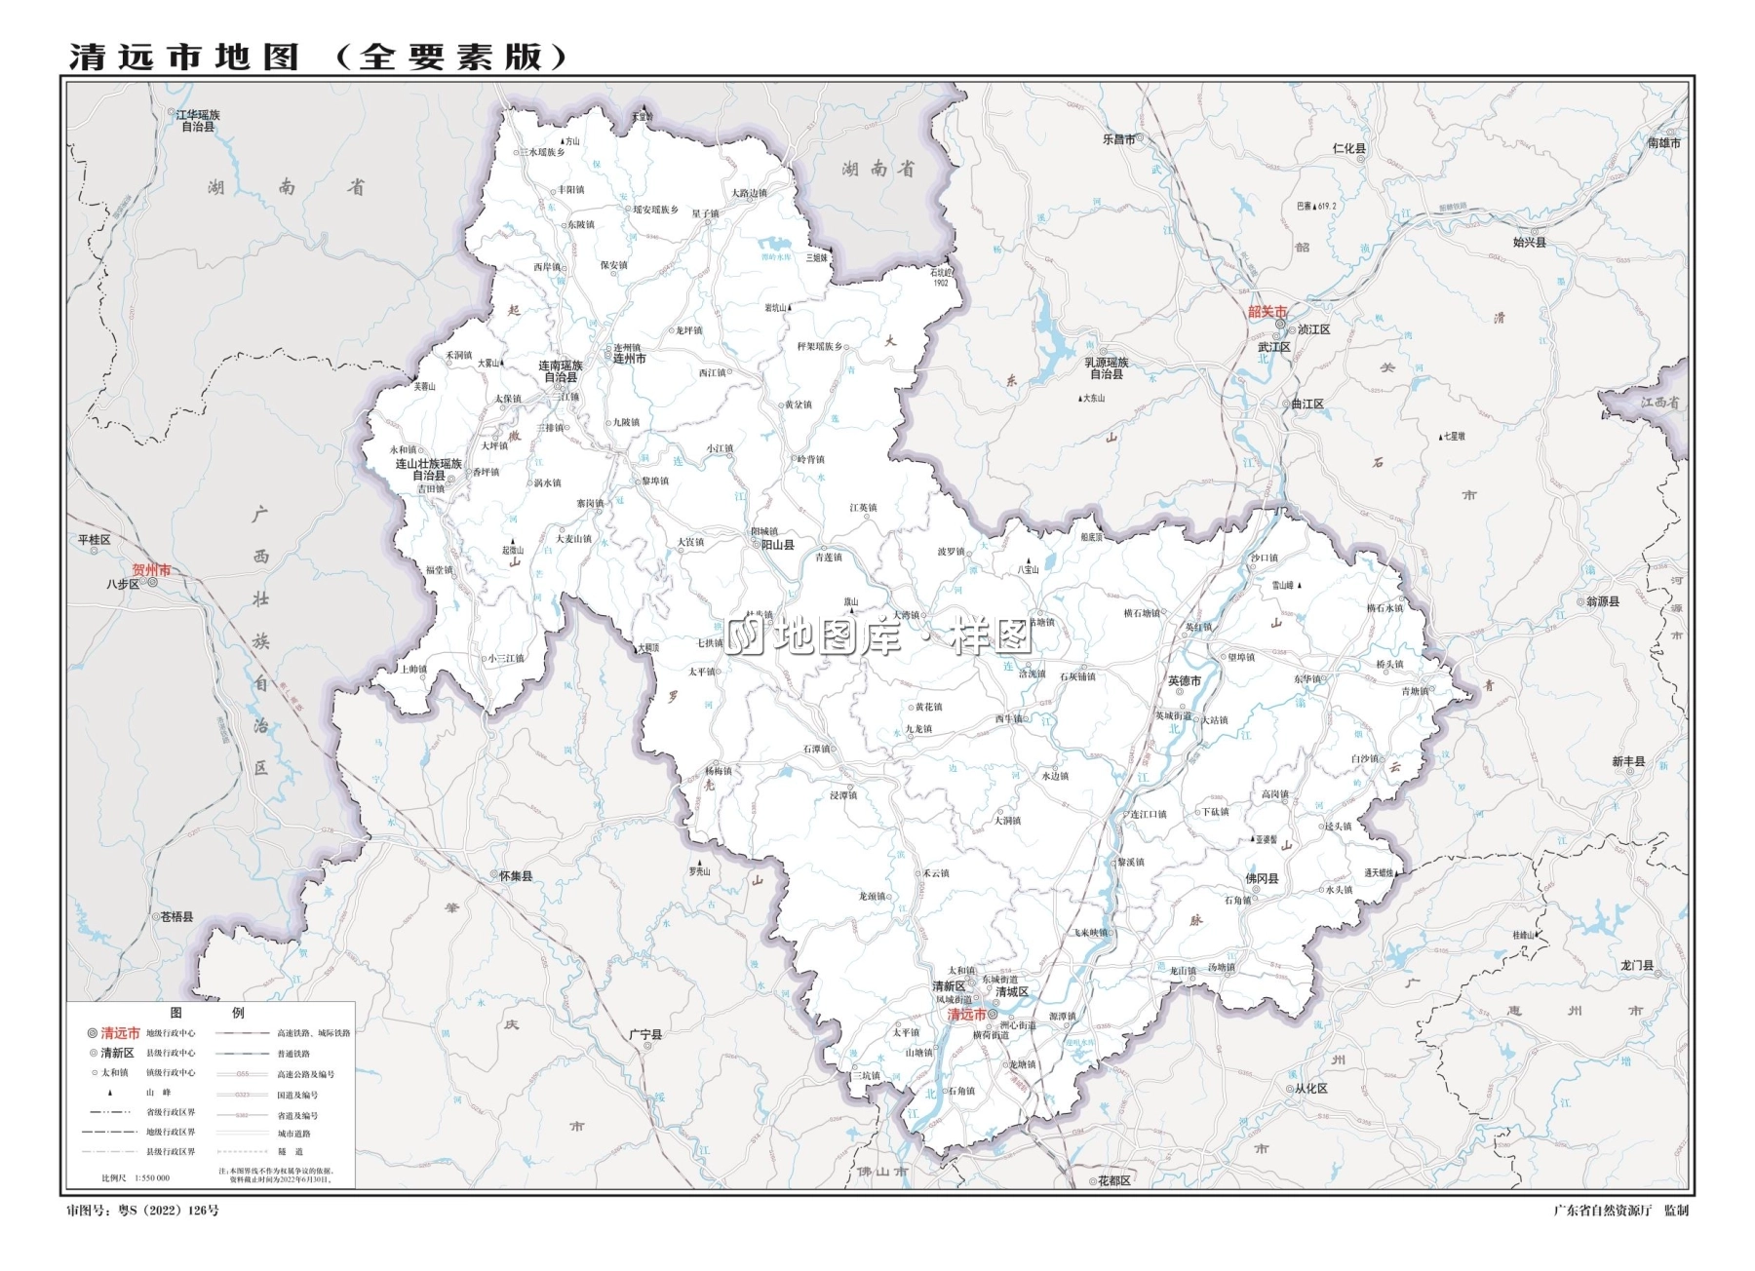The image size is (1755, 1271).
Task: Select the 黄花镇 town label
Action: pos(929,707)
